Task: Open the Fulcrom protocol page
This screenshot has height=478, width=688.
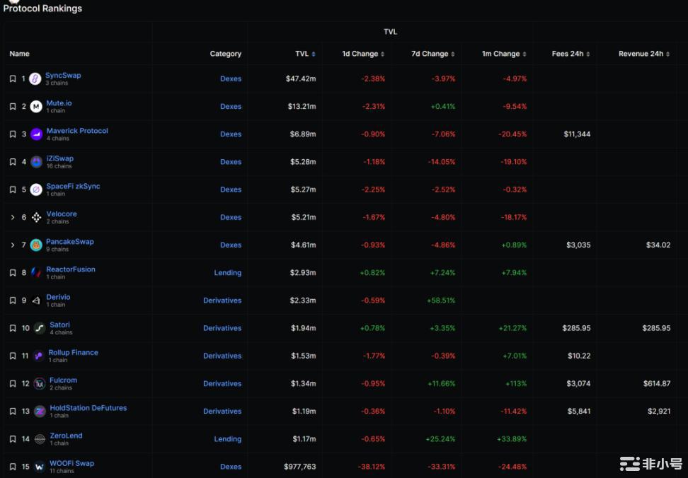Action: point(63,380)
